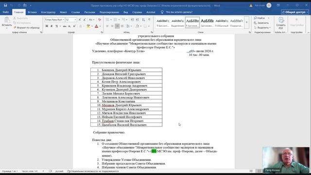Decrease font size with the smaller A icon

pos(84,19)
